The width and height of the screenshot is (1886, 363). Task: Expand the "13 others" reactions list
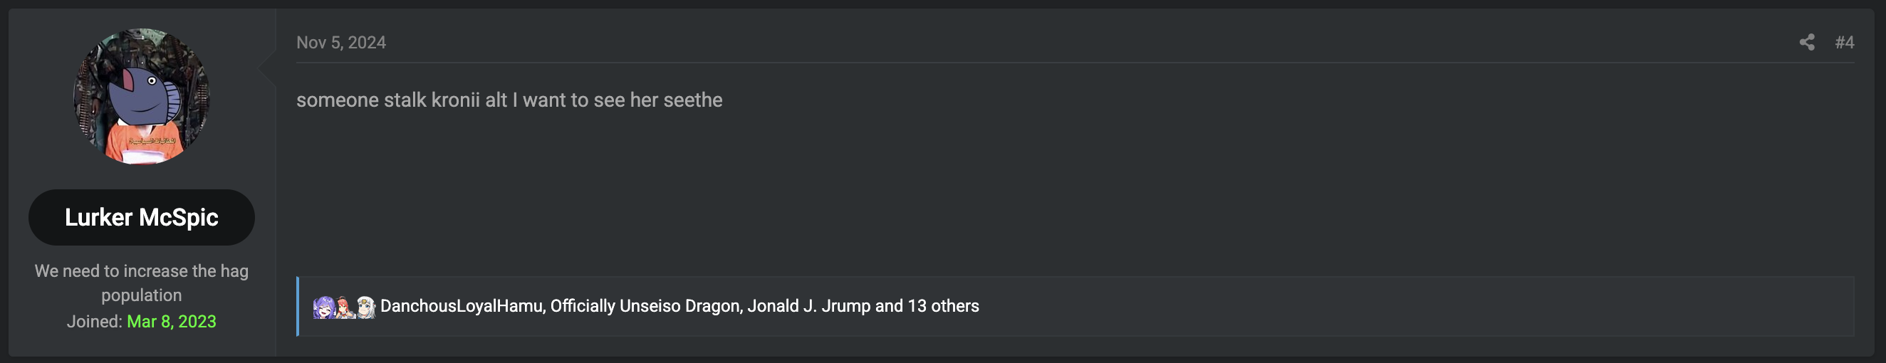(943, 306)
